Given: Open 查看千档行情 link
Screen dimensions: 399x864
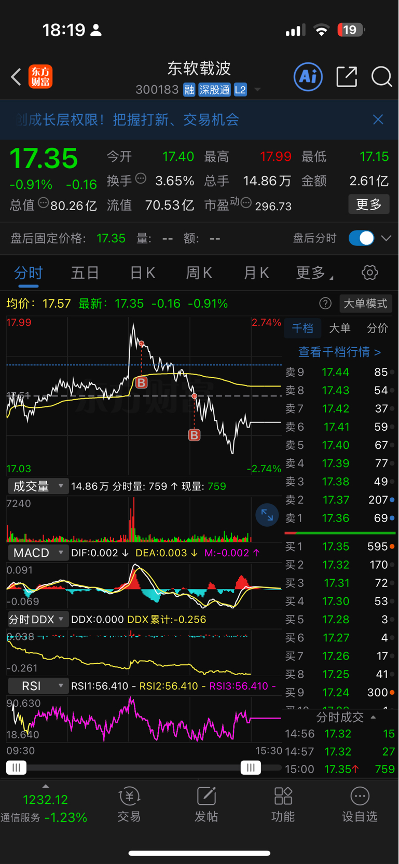Looking at the screenshot, I should point(339,352).
